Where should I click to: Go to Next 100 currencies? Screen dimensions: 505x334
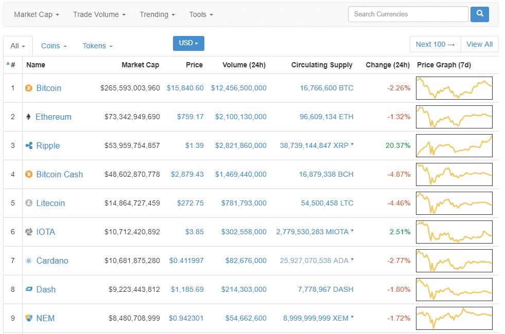click(x=436, y=44)
